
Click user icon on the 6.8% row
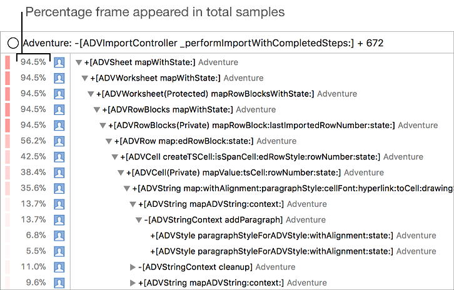pos(59,236)
